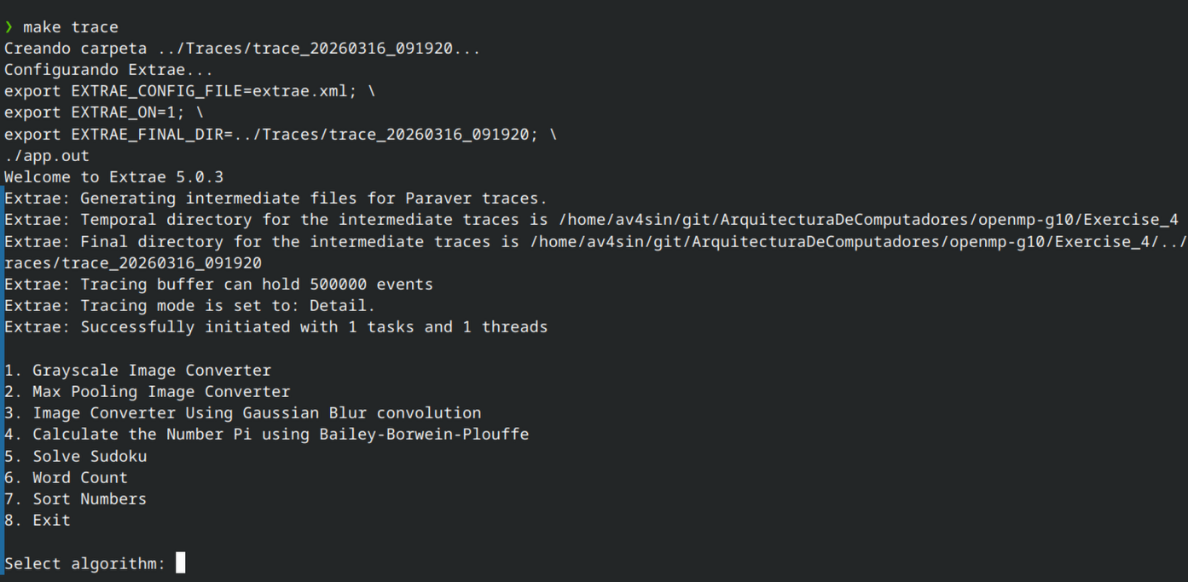
Task: Click the "Creando carpeta" trace folder path
Action: [x=319, y=49]
